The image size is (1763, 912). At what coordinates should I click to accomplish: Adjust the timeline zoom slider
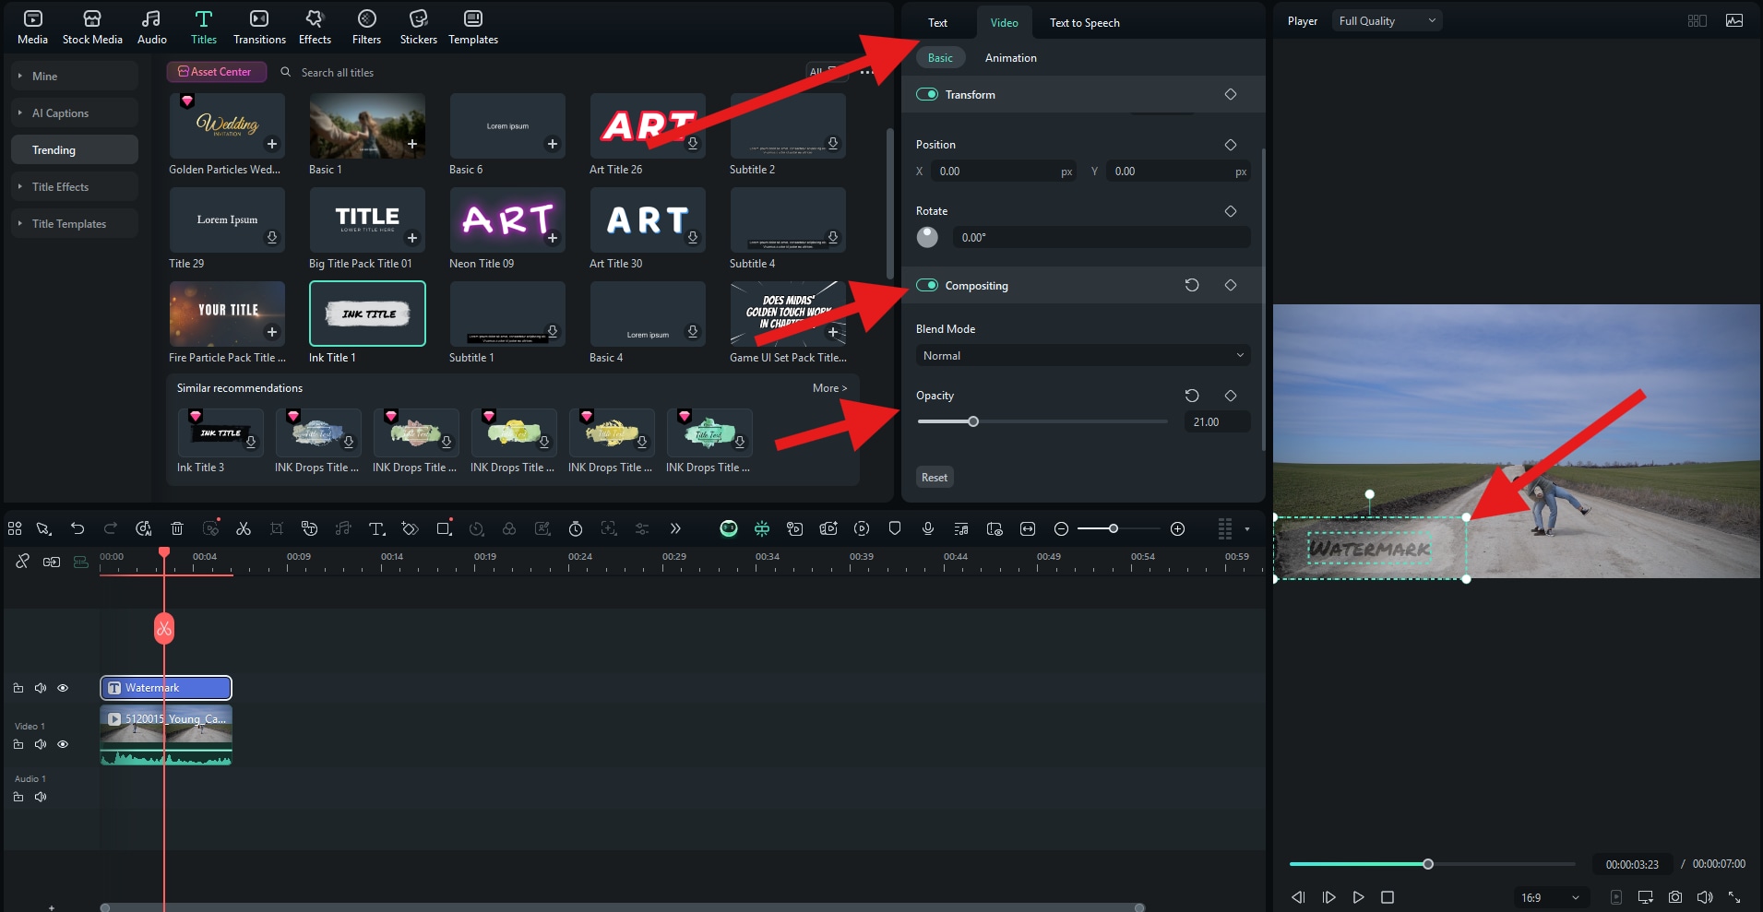tap(1114, 528)
